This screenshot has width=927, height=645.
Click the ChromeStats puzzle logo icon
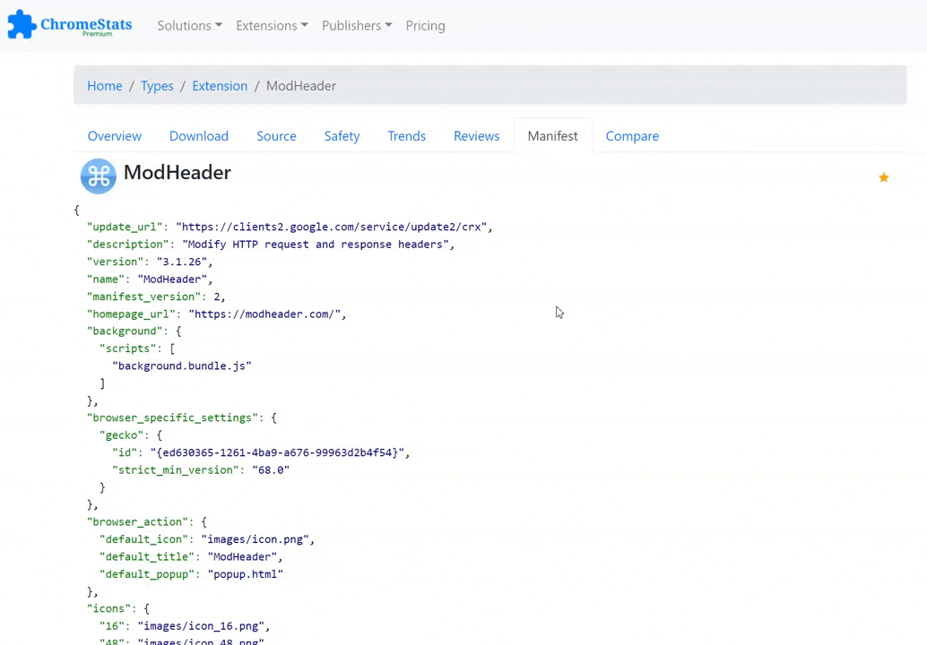(22, 24)
